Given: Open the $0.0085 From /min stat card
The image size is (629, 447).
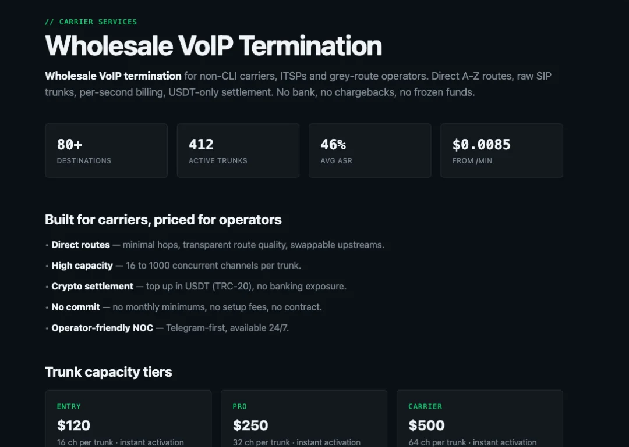Looking at the screenshot, I should 501,150.
